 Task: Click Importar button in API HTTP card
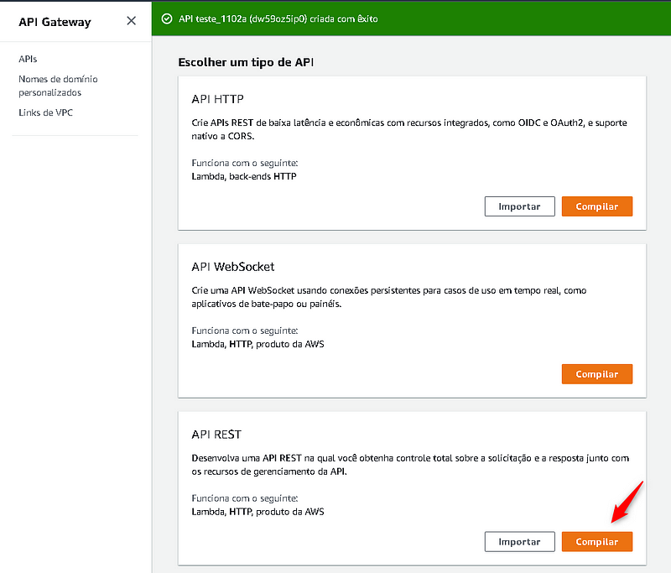coord(519,206)
